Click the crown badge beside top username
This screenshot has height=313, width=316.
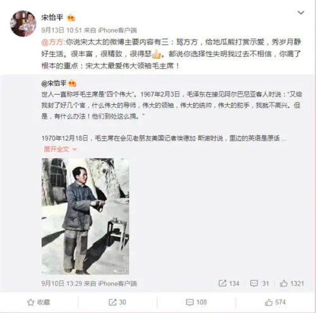71,18
